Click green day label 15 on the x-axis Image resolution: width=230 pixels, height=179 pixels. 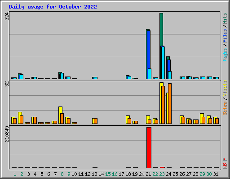tap(108, 174)
